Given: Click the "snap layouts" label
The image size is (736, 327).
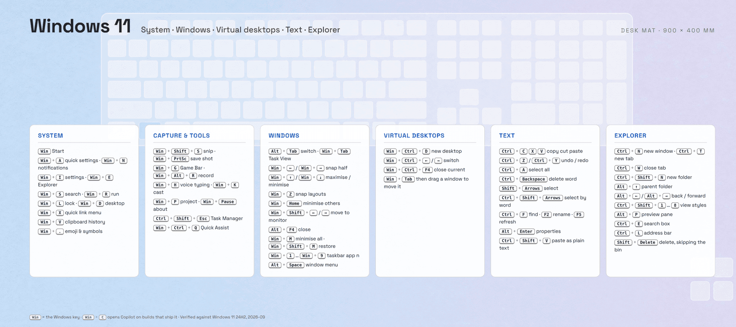Looking at the screenshot, I should [310, 194].
